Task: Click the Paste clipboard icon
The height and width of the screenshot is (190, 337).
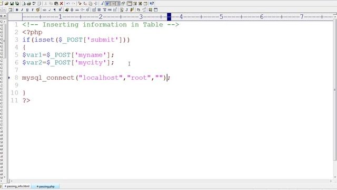Action: point(56,4)
